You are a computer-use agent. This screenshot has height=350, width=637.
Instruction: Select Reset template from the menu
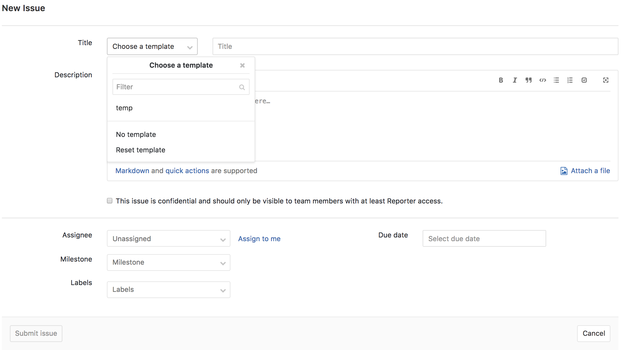pos(141,150)
